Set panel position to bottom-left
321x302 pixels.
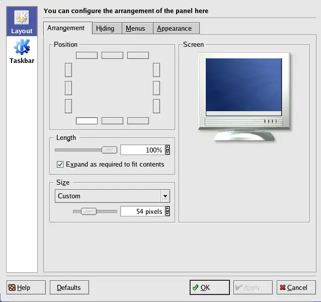pyautogui.click(x=87, y=121)
